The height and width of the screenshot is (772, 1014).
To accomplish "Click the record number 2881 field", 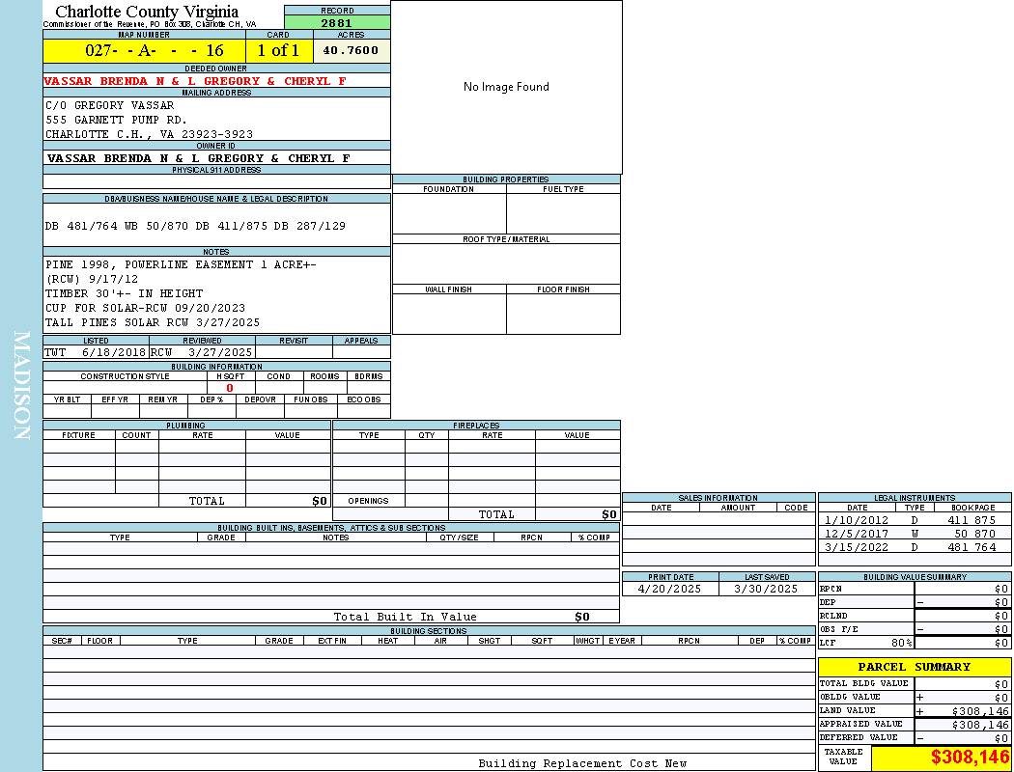I will (337, 23).
